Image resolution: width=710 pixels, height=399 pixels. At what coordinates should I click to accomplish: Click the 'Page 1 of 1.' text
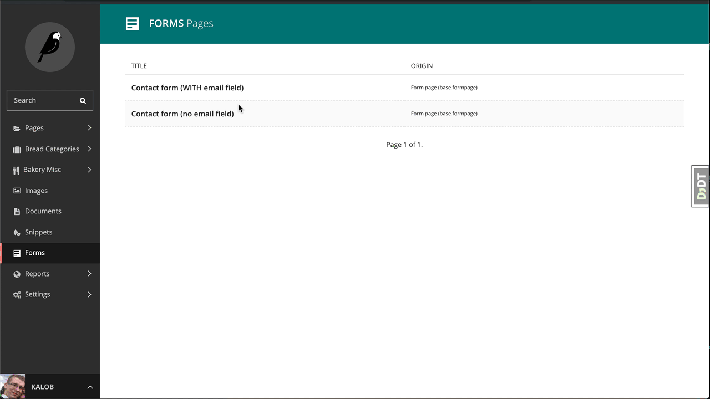[x=404, y=145]
